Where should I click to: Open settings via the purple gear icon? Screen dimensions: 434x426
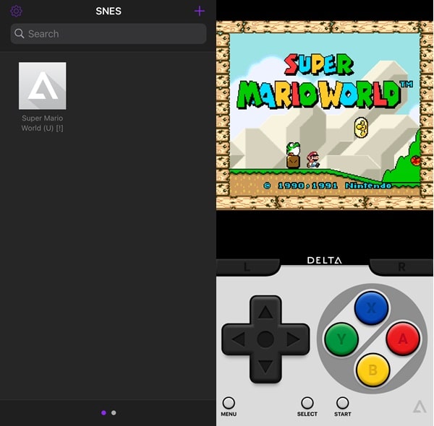pyautogui.click(x=16, y=12)
